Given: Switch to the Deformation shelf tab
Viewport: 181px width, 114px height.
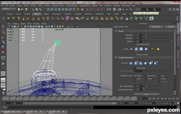Looking at the screenshot, I should point(57,14).
